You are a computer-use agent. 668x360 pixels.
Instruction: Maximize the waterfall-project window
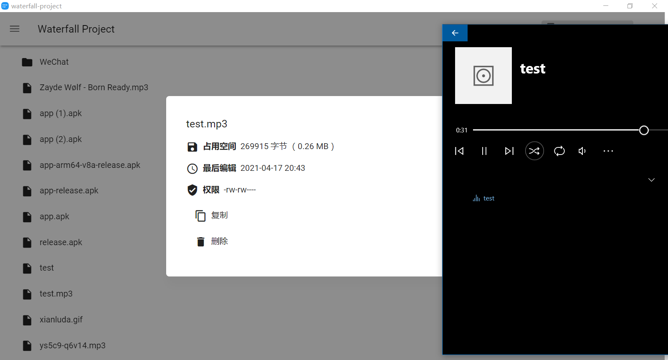(630, 6)
